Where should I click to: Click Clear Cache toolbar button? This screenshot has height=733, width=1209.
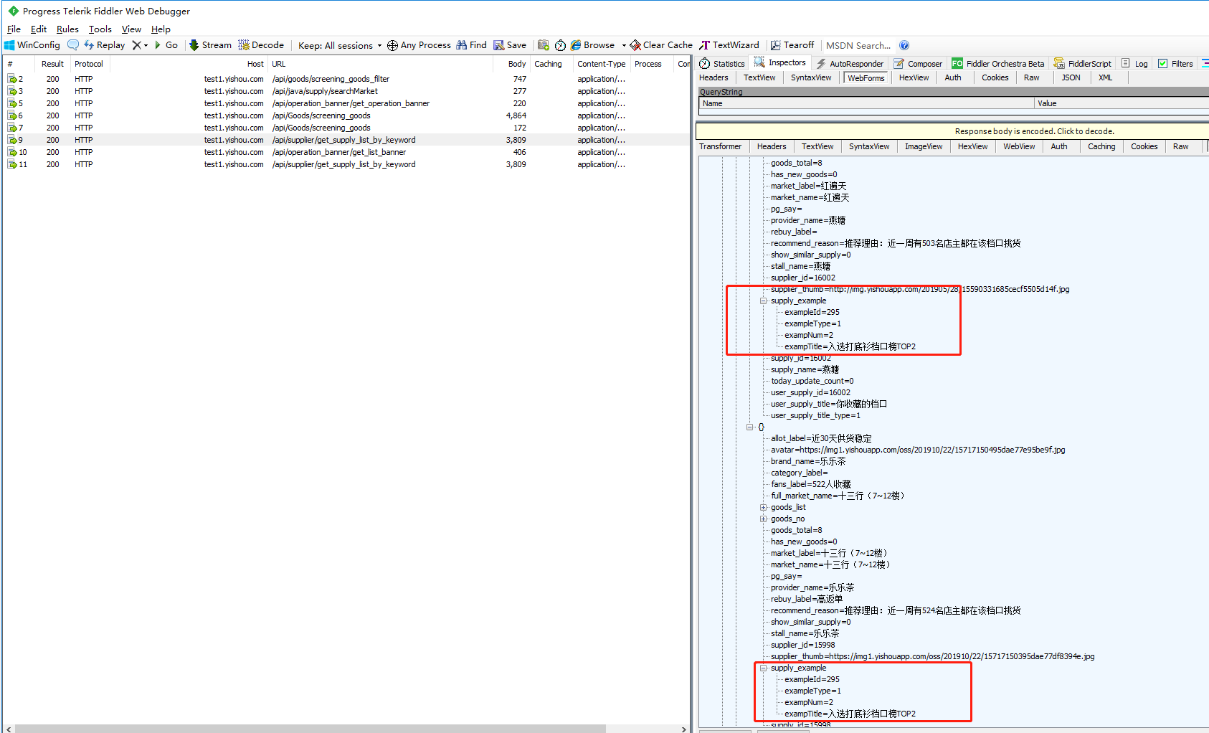[661, 45]
